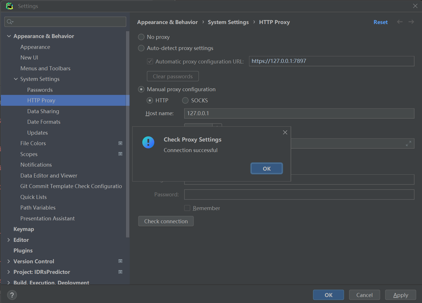Toggle Automatic proxy configuration URL checkbox
422x303 pixels.
pyautogui.click(x=150, y=61)
